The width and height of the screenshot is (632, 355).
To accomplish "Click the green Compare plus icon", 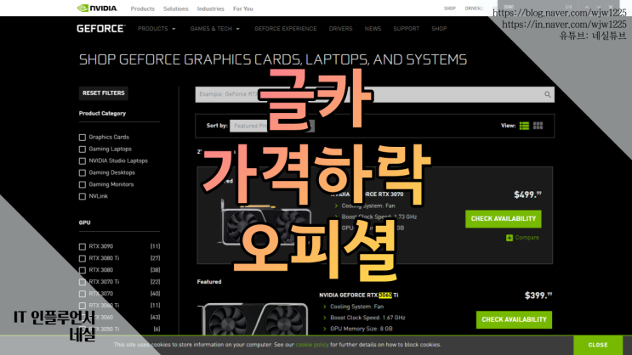I will (x=510, y=238).
